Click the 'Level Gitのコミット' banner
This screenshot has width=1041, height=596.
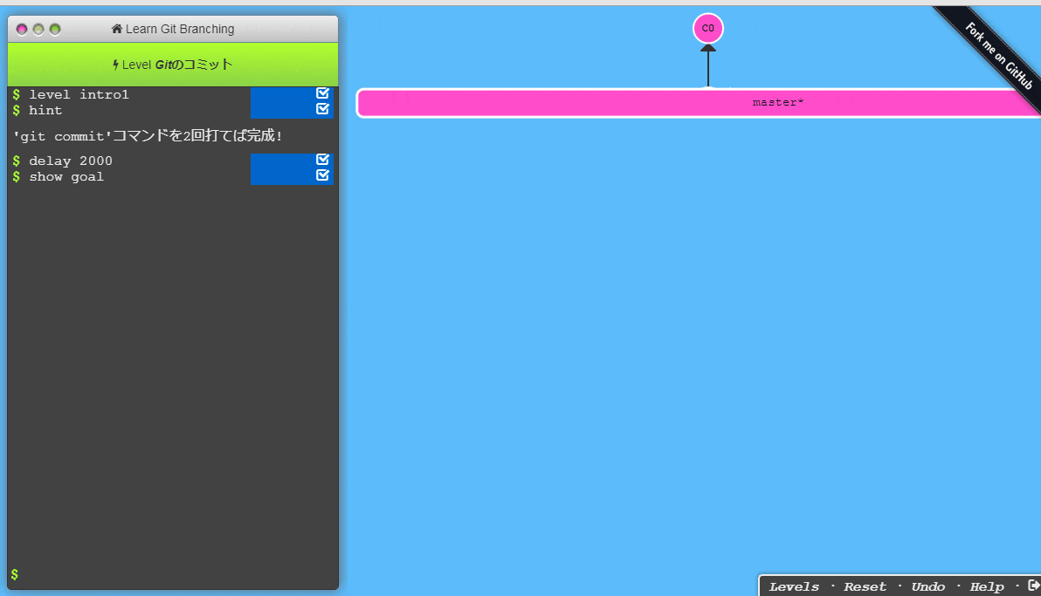point(172,64)
